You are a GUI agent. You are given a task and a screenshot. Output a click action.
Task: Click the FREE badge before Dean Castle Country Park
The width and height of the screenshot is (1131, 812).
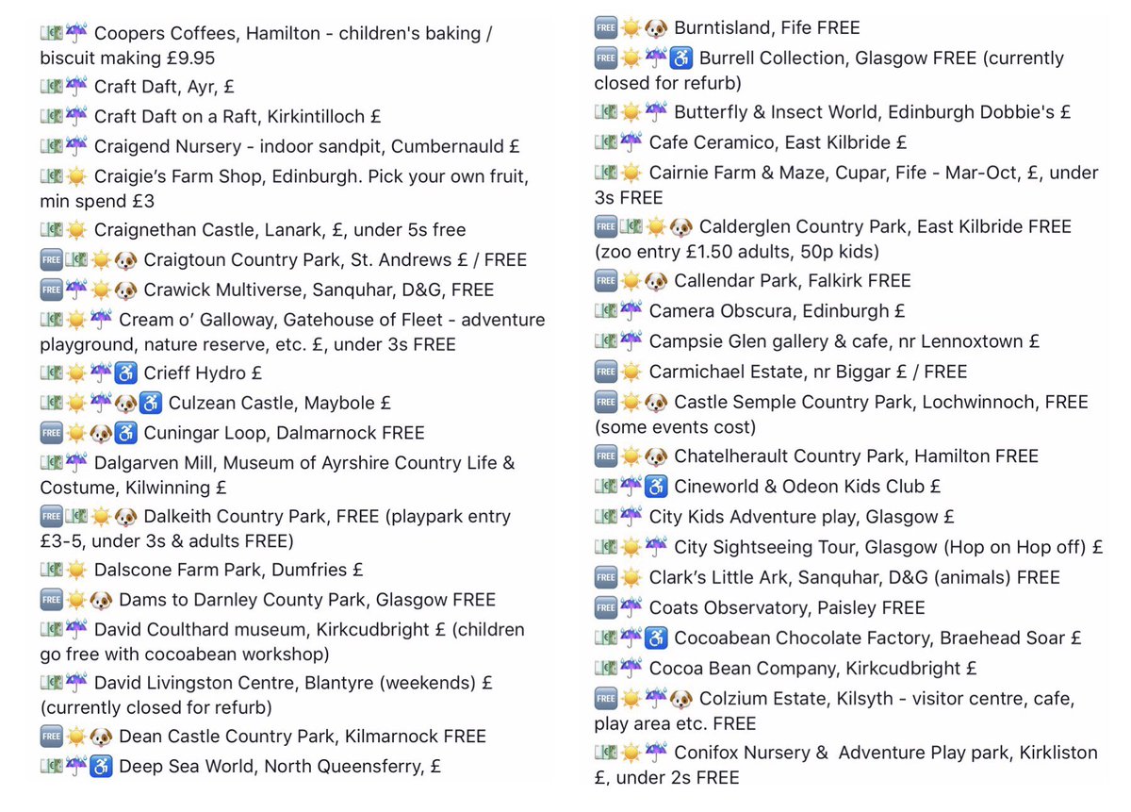[x=51, y=737]
